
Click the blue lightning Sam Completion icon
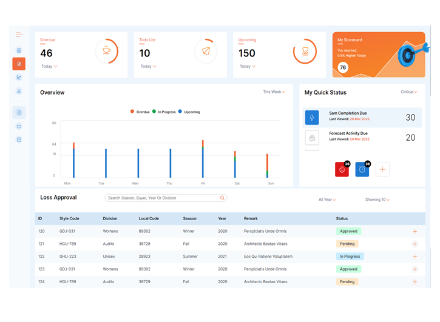(x=312, y=117)
